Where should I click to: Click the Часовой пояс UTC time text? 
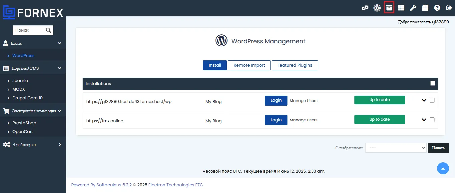(x=264, y=171)
